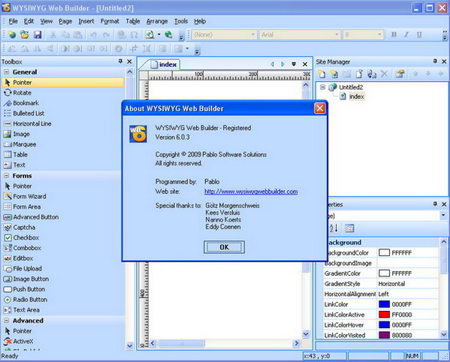Pin the Site Manager panel
The image size is (450, 362).
pos(435,62)
